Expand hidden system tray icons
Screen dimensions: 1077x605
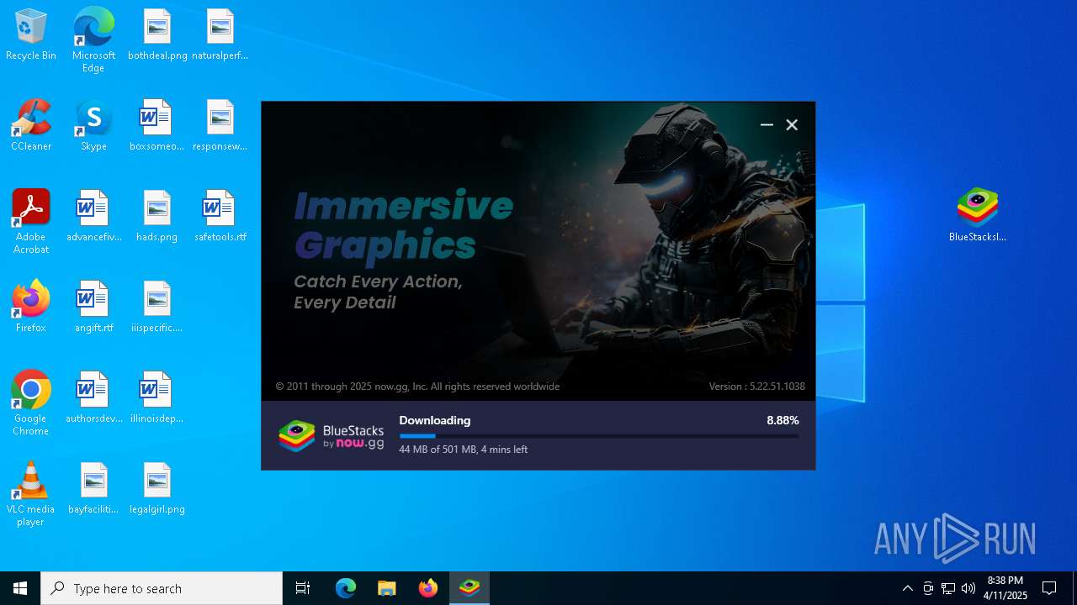click(907, 588)
